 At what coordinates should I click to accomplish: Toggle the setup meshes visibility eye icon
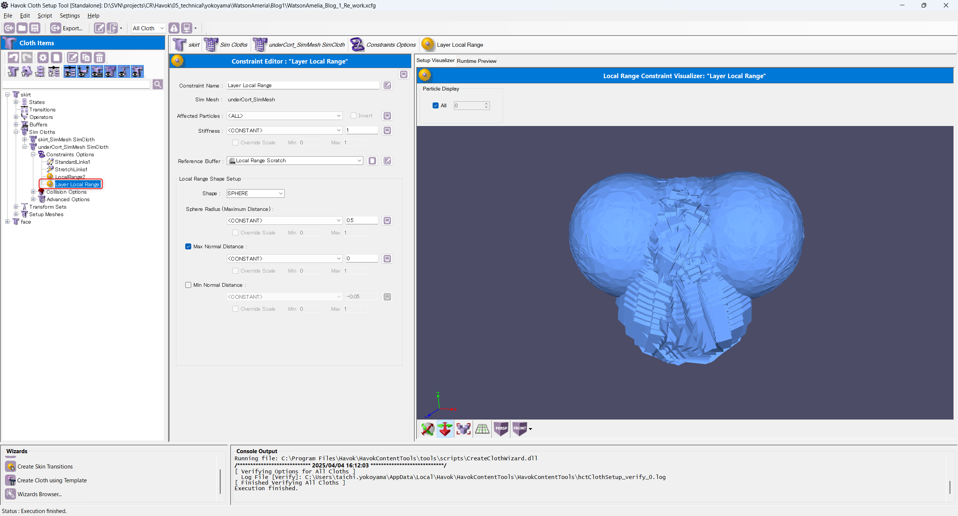(137, 71)
